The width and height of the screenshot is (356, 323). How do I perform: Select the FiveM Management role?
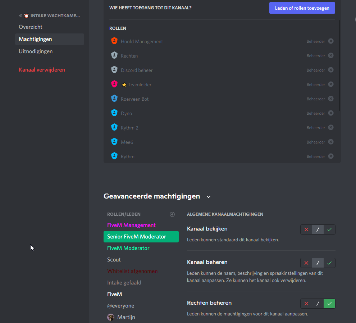coord(131,225)
